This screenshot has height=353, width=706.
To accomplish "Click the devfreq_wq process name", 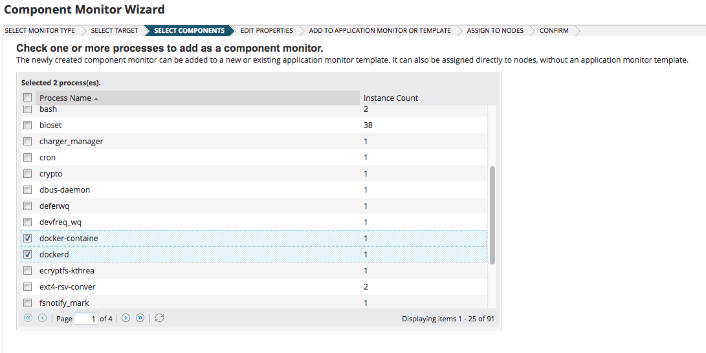I will [60, 222].
